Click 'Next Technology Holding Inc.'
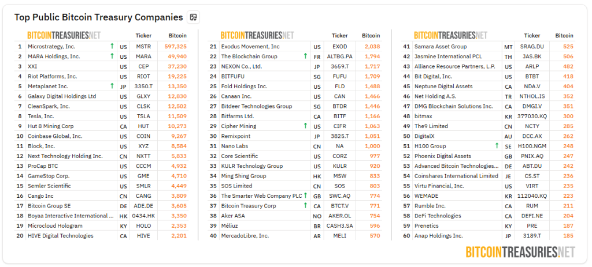 pos(65,156)
